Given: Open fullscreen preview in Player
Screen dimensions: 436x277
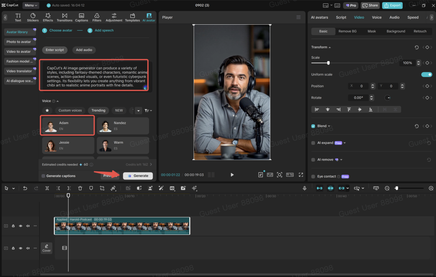Looking at the screenshot, I should 301,175.
